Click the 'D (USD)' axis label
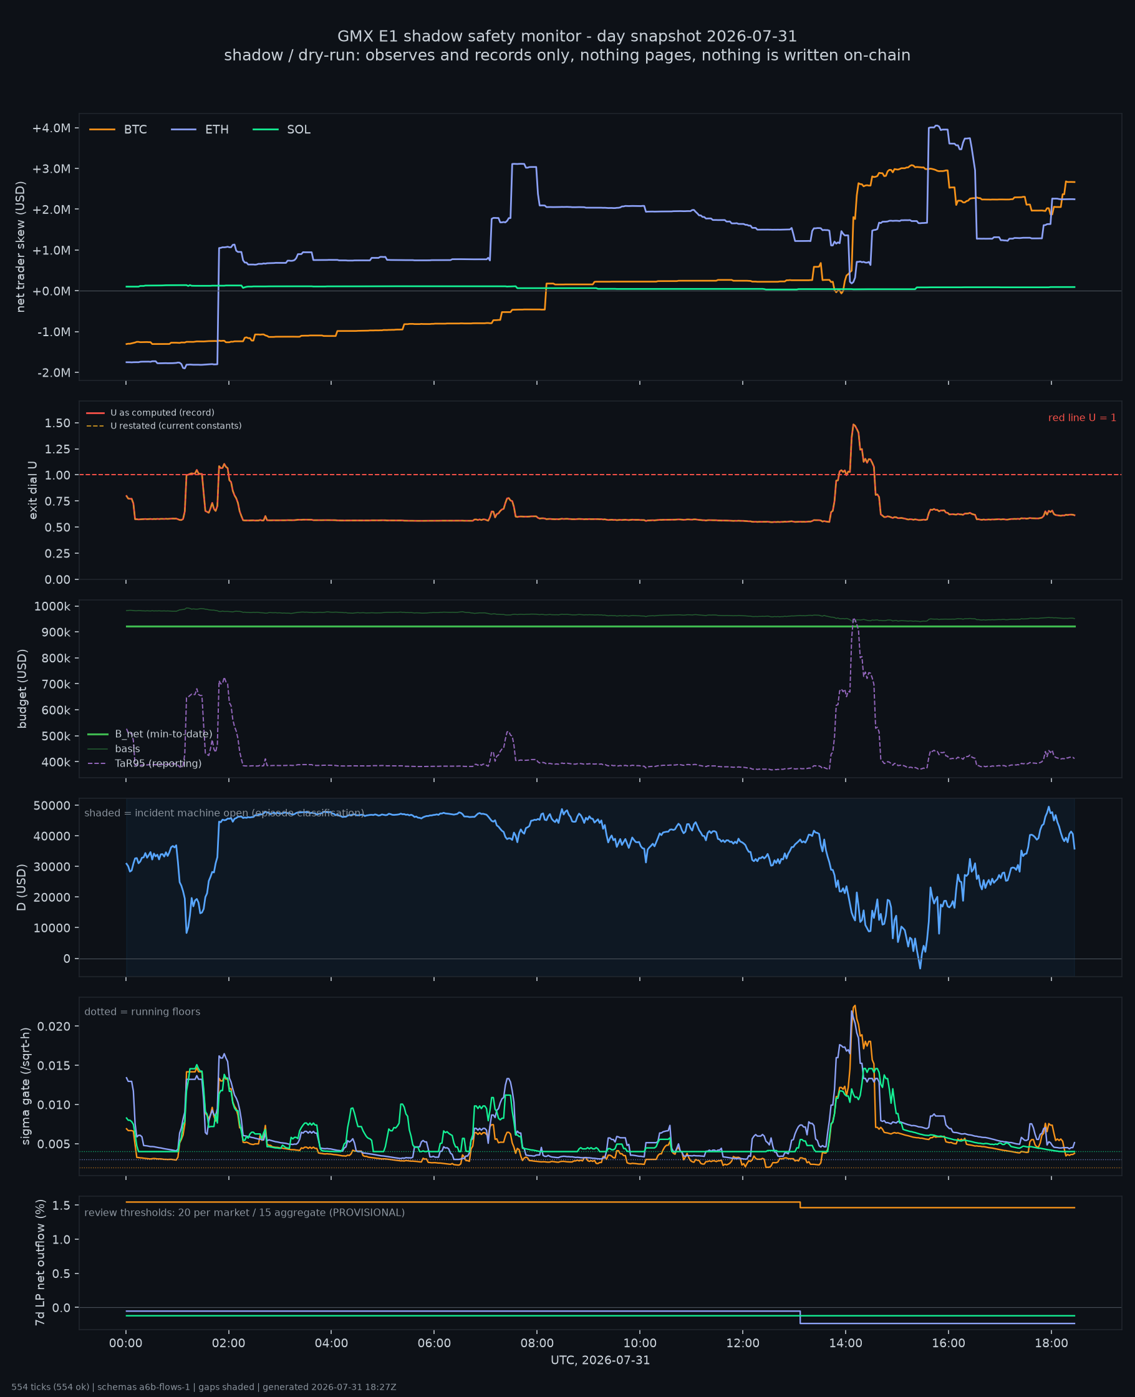The image size is (1135, 1397). click(x=21, y=887)
